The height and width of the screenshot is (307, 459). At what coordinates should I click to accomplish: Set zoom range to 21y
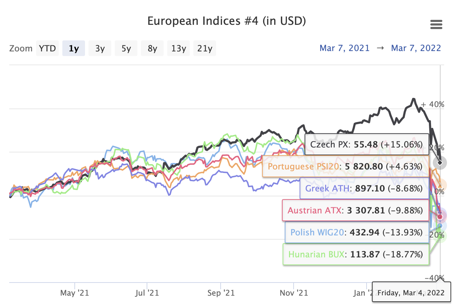click(x=205, y=49)
